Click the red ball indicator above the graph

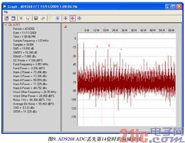pyautogui.click(x=65, y=27)
